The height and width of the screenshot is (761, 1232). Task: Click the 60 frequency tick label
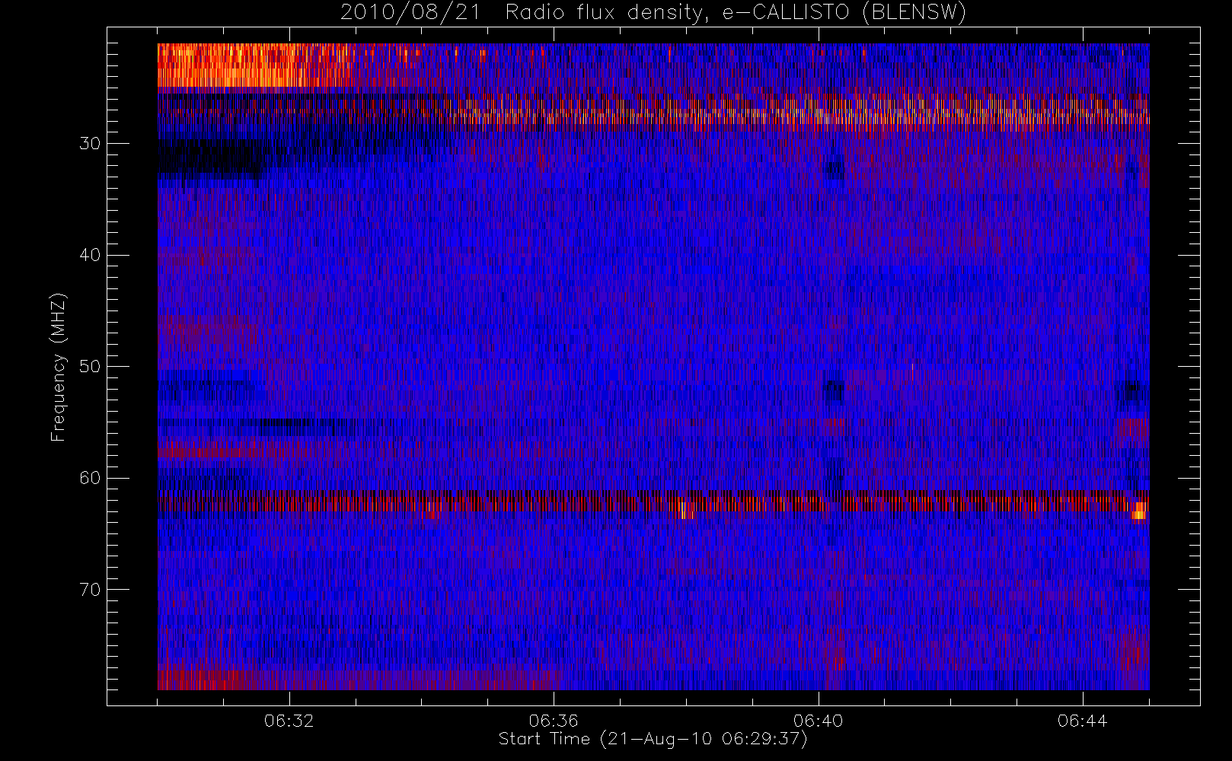point(90,478)
